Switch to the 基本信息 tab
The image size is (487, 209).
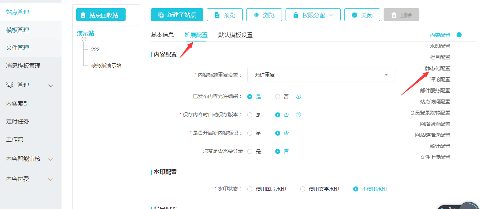162,35
